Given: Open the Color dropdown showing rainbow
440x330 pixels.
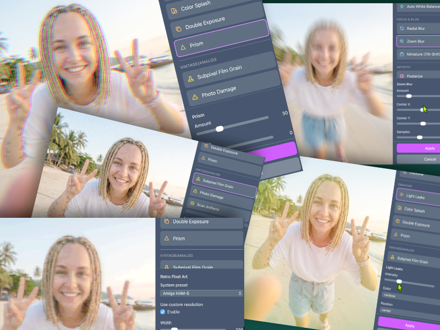Looking at the screenshot, I should coord(411,298).
